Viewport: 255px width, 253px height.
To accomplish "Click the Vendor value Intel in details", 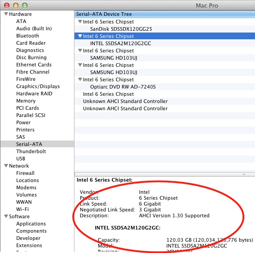I will pos(144,192).
